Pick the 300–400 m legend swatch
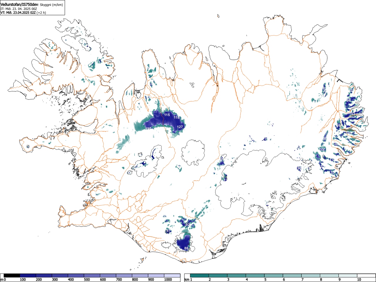Viewport: 376px width, 282px height. pos(60,276)
